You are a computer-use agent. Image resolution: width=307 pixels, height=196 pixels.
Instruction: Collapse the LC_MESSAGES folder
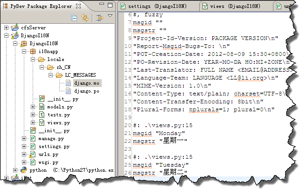50,75
